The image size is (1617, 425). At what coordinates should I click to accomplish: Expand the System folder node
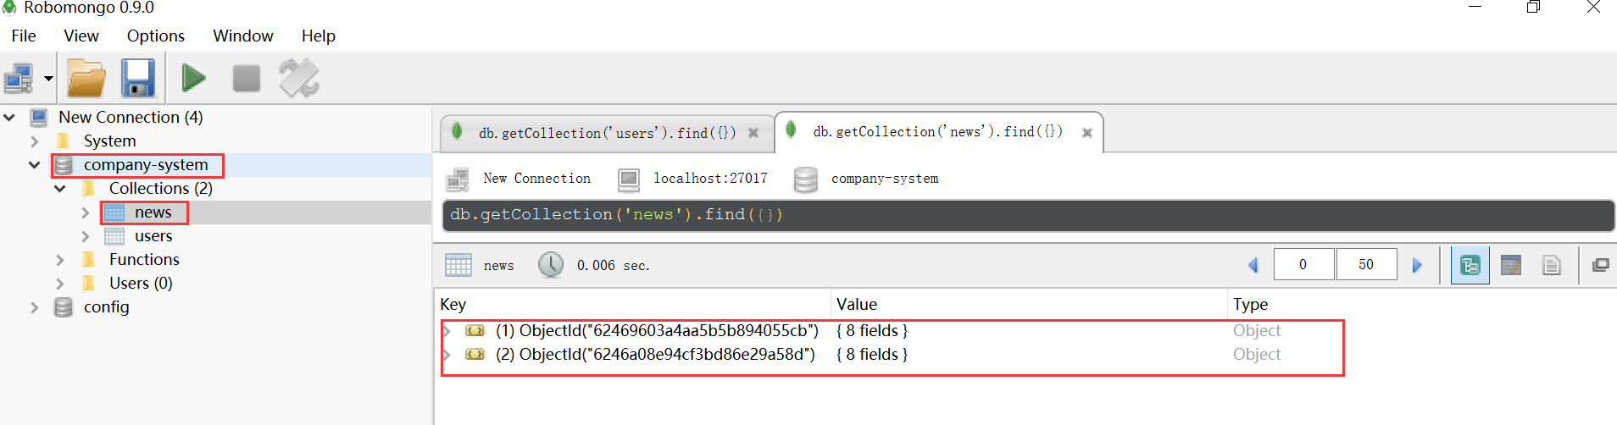(35, 141)
